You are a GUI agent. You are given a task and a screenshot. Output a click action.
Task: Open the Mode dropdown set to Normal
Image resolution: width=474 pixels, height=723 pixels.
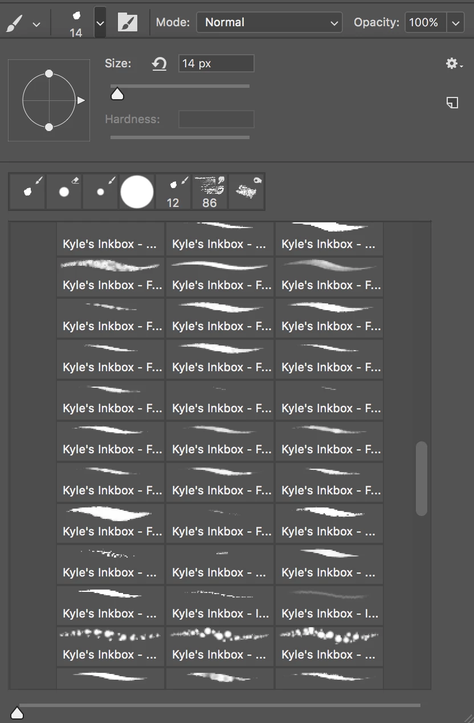coord(269,23)
